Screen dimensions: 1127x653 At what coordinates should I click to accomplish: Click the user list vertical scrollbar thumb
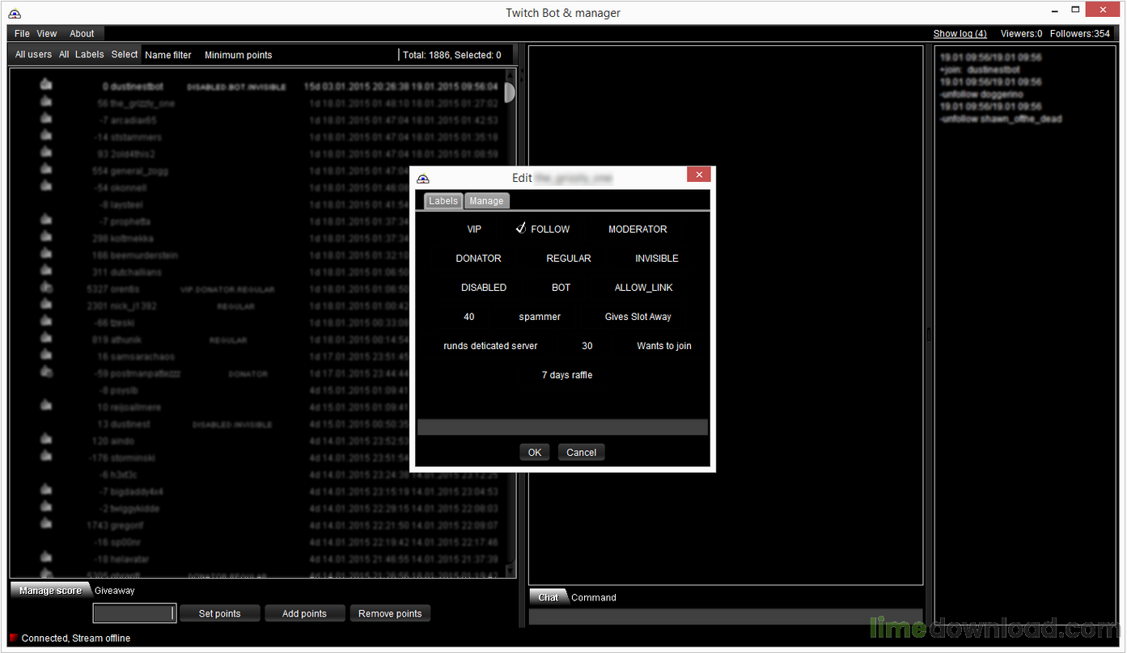[x=510, y=93]
